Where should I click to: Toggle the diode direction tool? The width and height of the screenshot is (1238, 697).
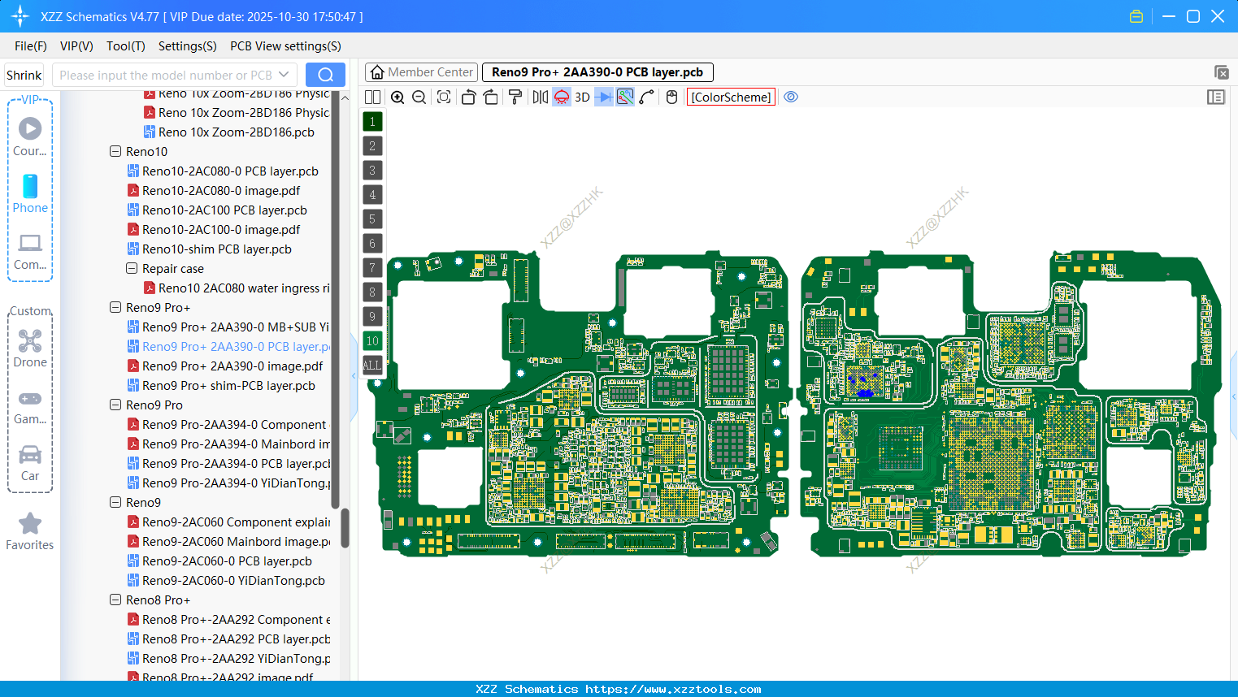point(604,97)
